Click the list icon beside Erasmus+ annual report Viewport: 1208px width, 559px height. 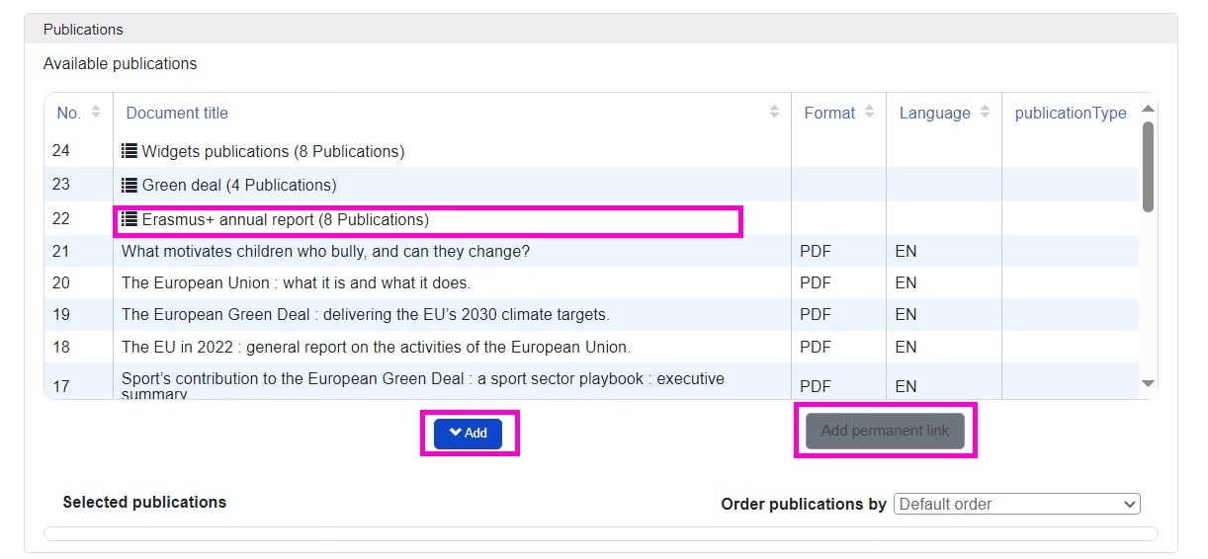pyautogui.click(x=129, y=219)
